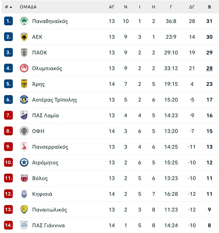Viewport: 219px width, 233px height.
Task: Click the Άρης yellow crest
Action: (24, 84)
